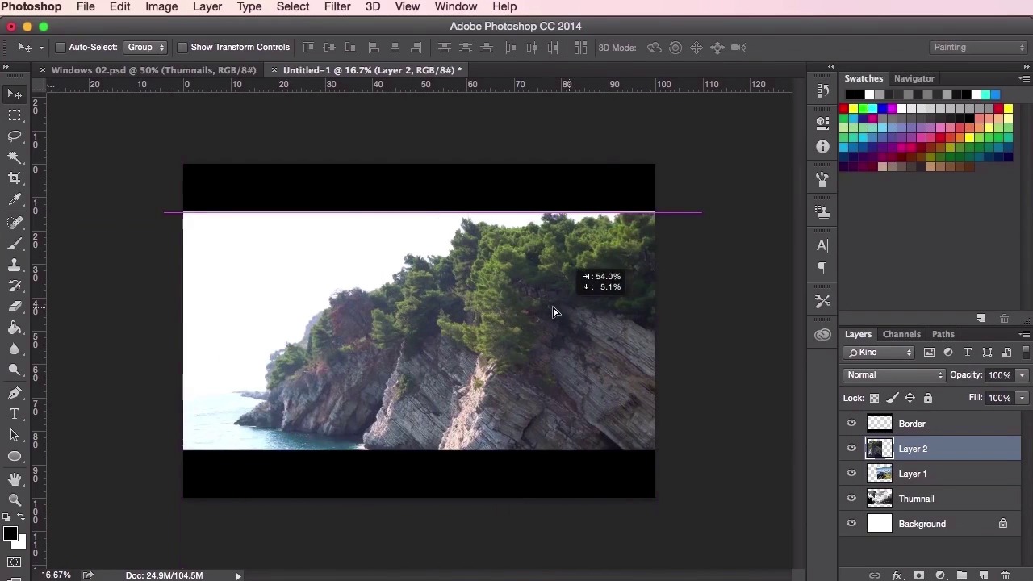Select the Hand tool
The image size is (1033, 581).
click(15, 479)
